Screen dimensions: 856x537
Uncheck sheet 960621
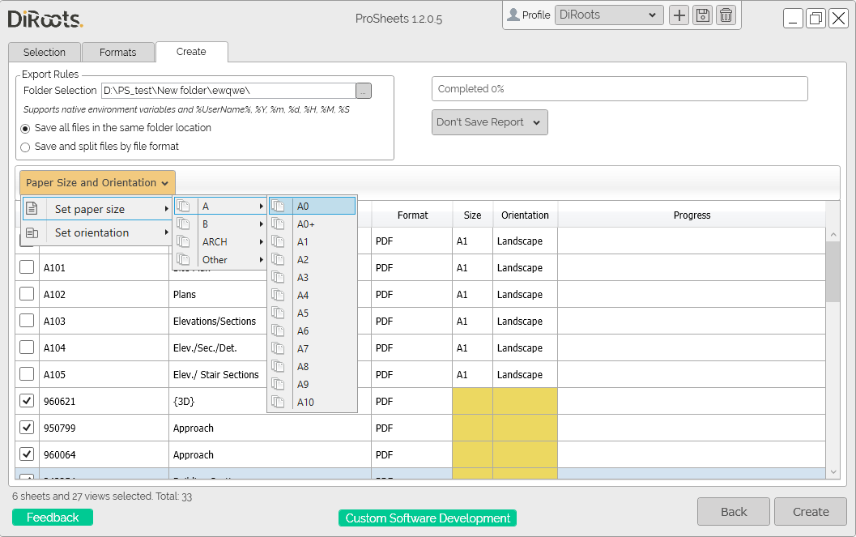[x=27, y=400]
